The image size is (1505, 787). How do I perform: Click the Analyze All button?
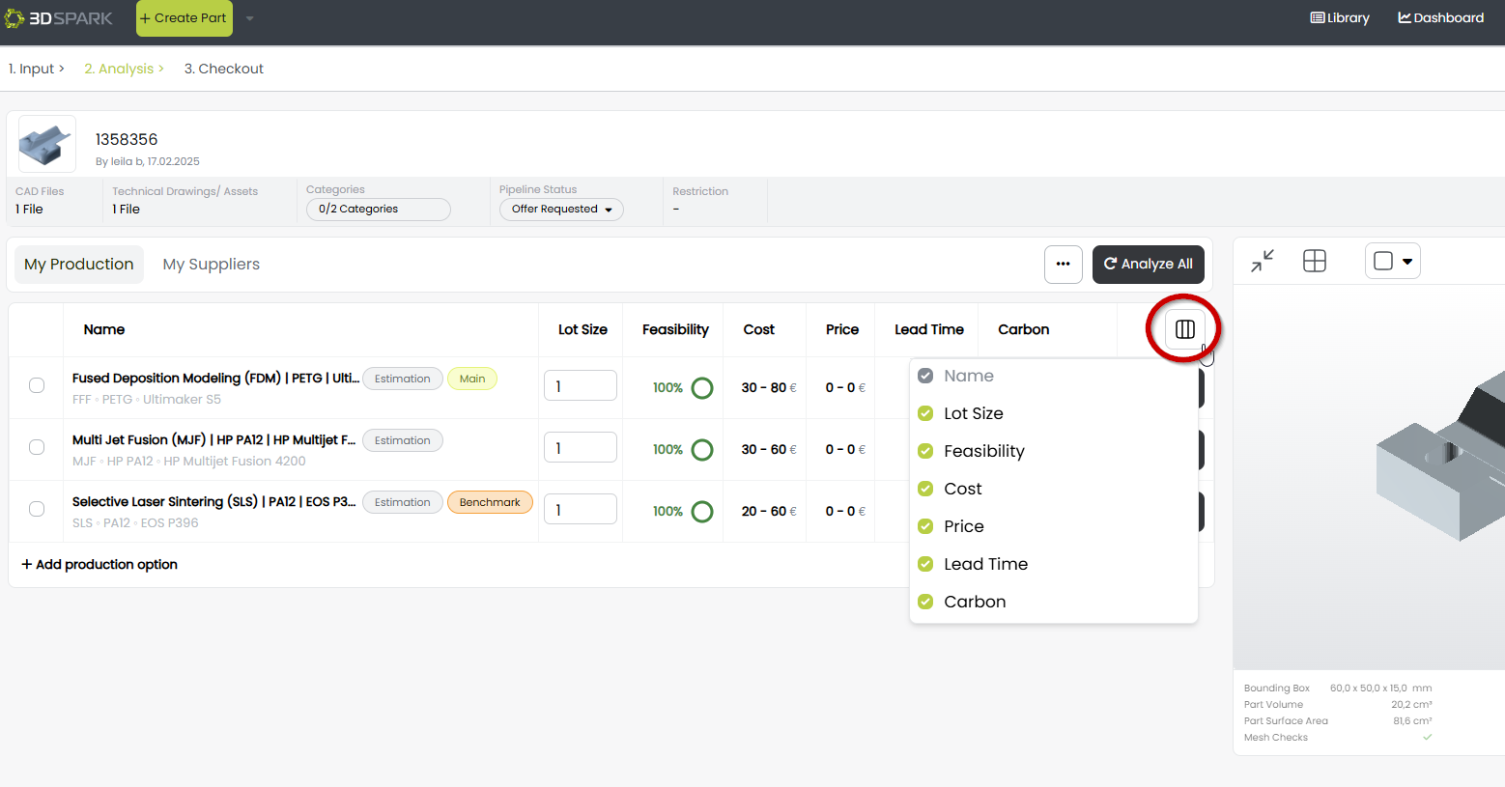click(x=1148, y=265)
